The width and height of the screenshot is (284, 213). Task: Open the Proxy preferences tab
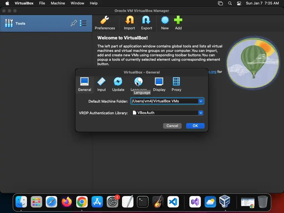(x=176, y=85)
